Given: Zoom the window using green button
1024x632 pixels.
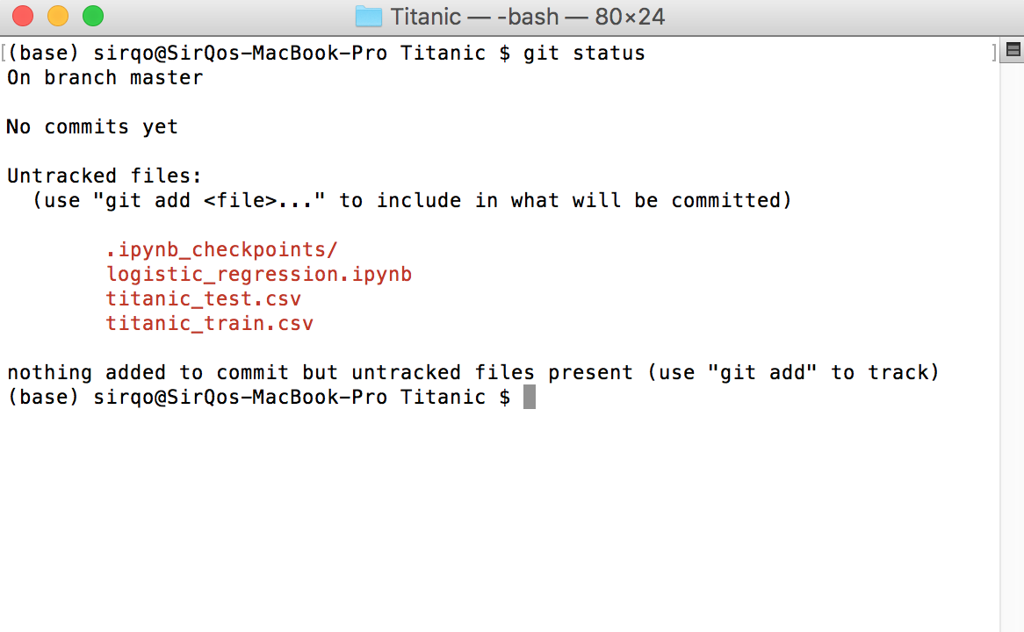Looking at the screenshot, I should pos(92,16).
